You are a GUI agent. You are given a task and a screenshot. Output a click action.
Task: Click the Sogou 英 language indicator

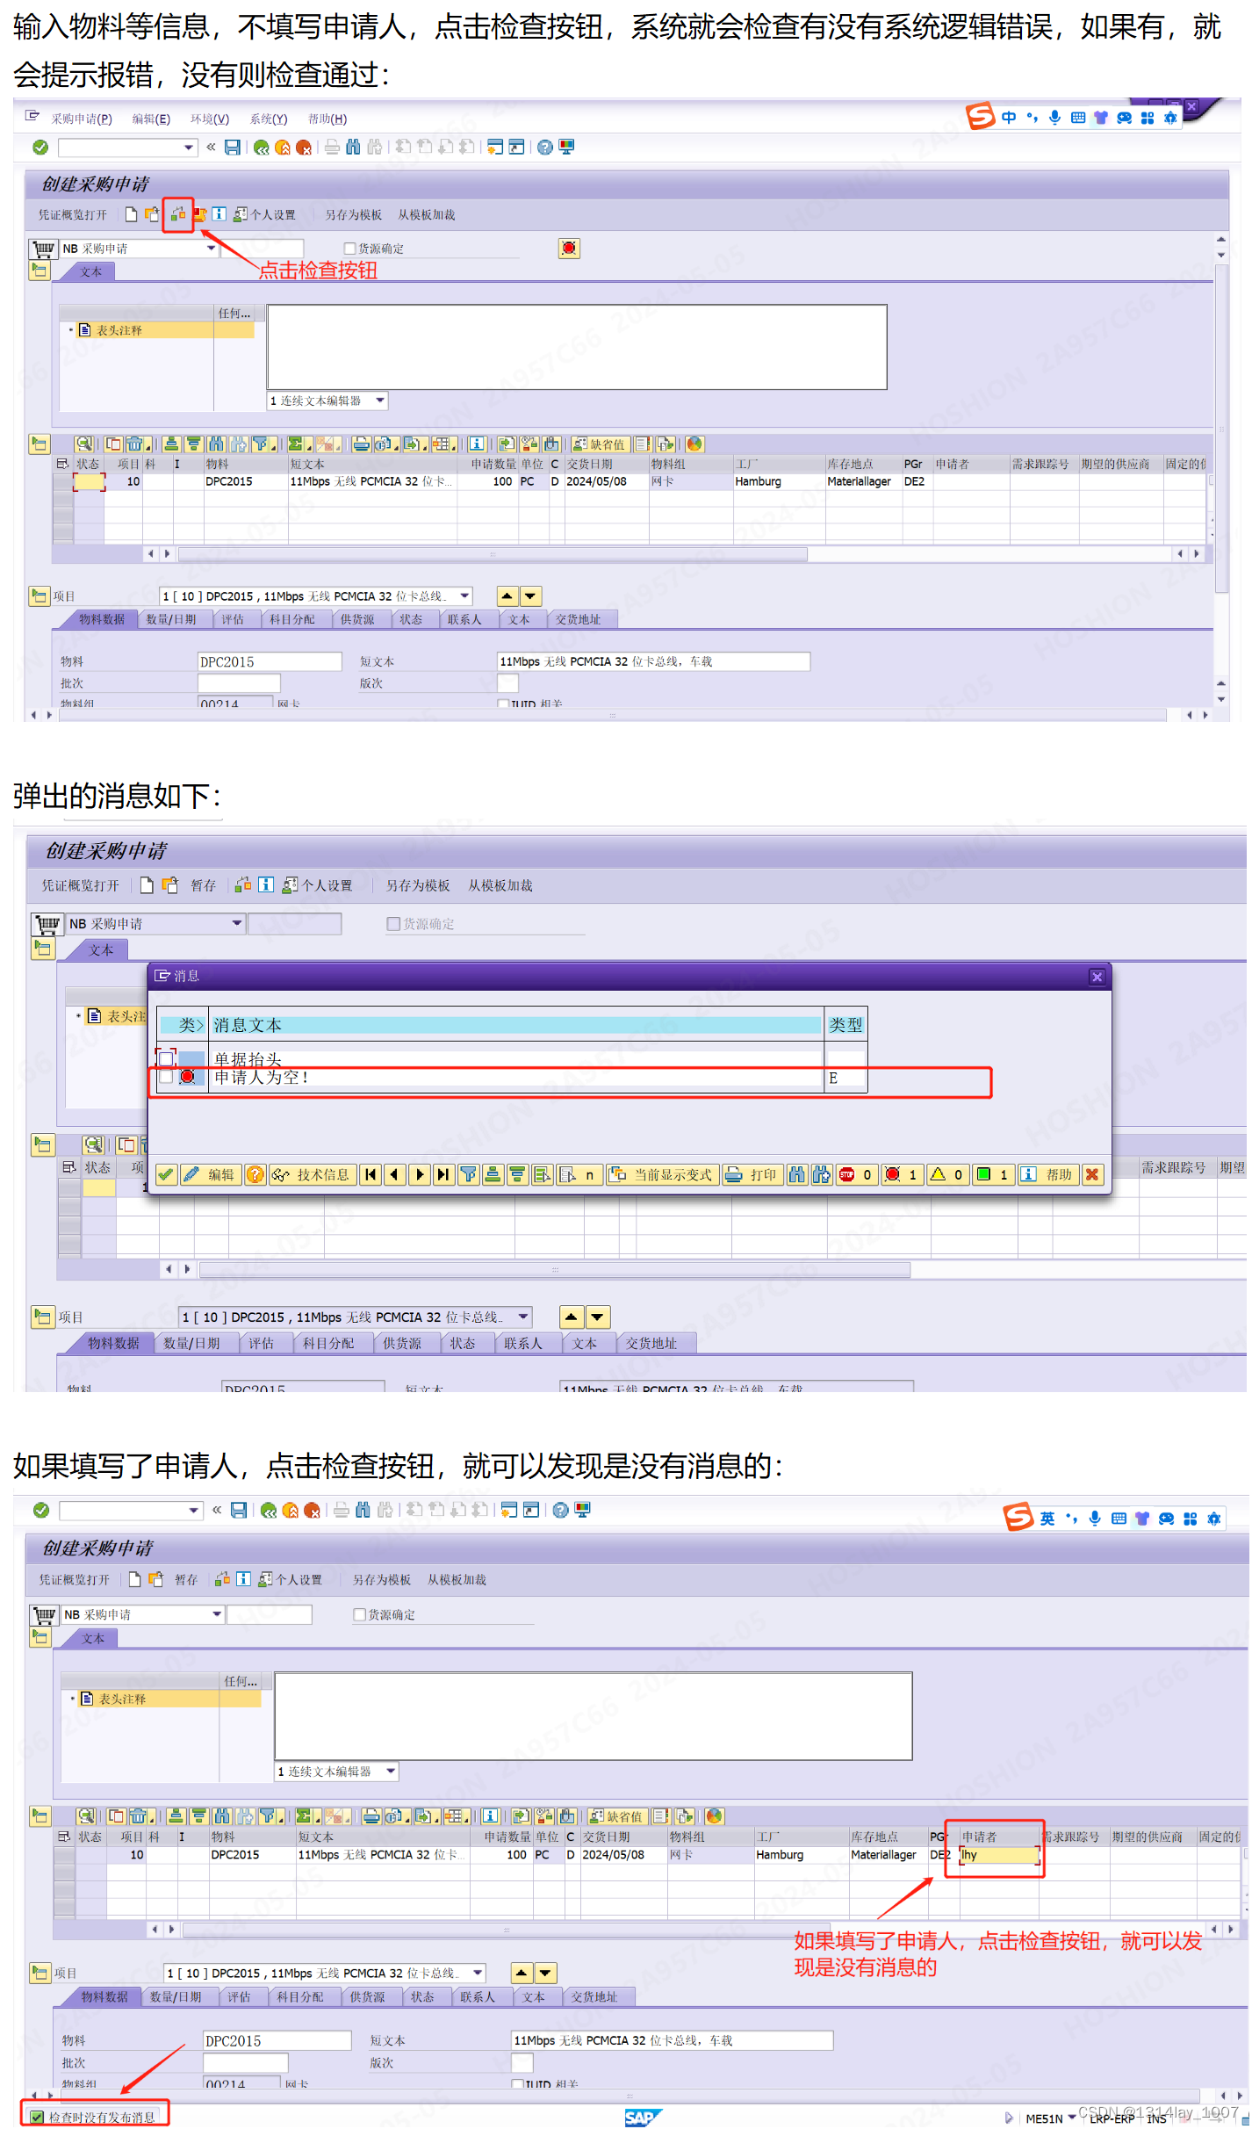[1047, 1519]
